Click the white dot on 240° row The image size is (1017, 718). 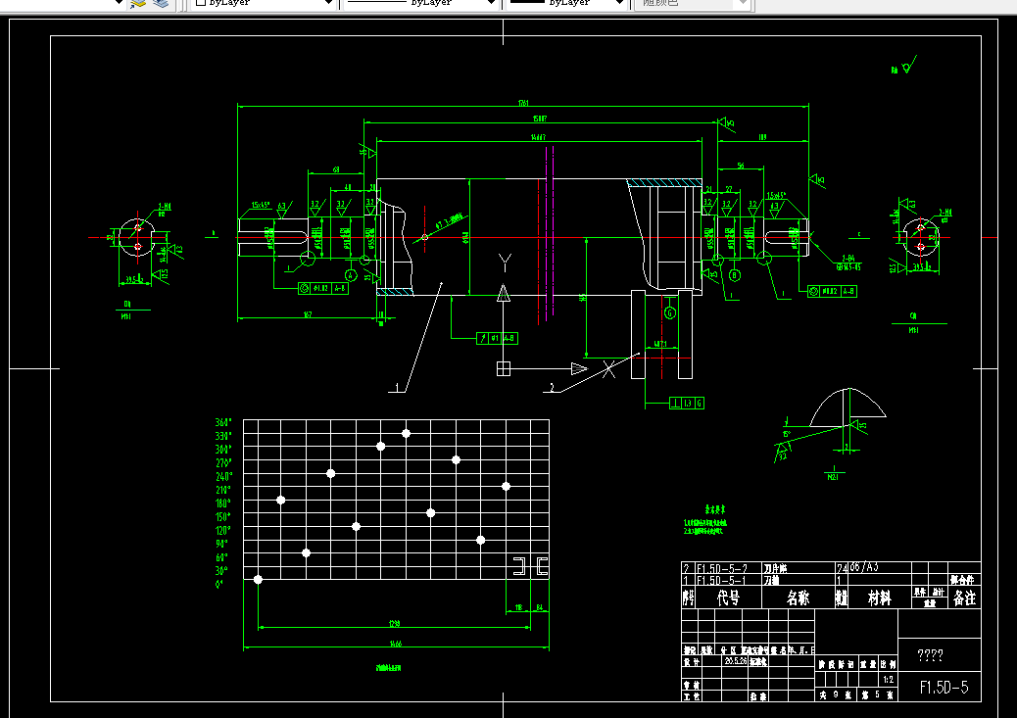[331, 473]
